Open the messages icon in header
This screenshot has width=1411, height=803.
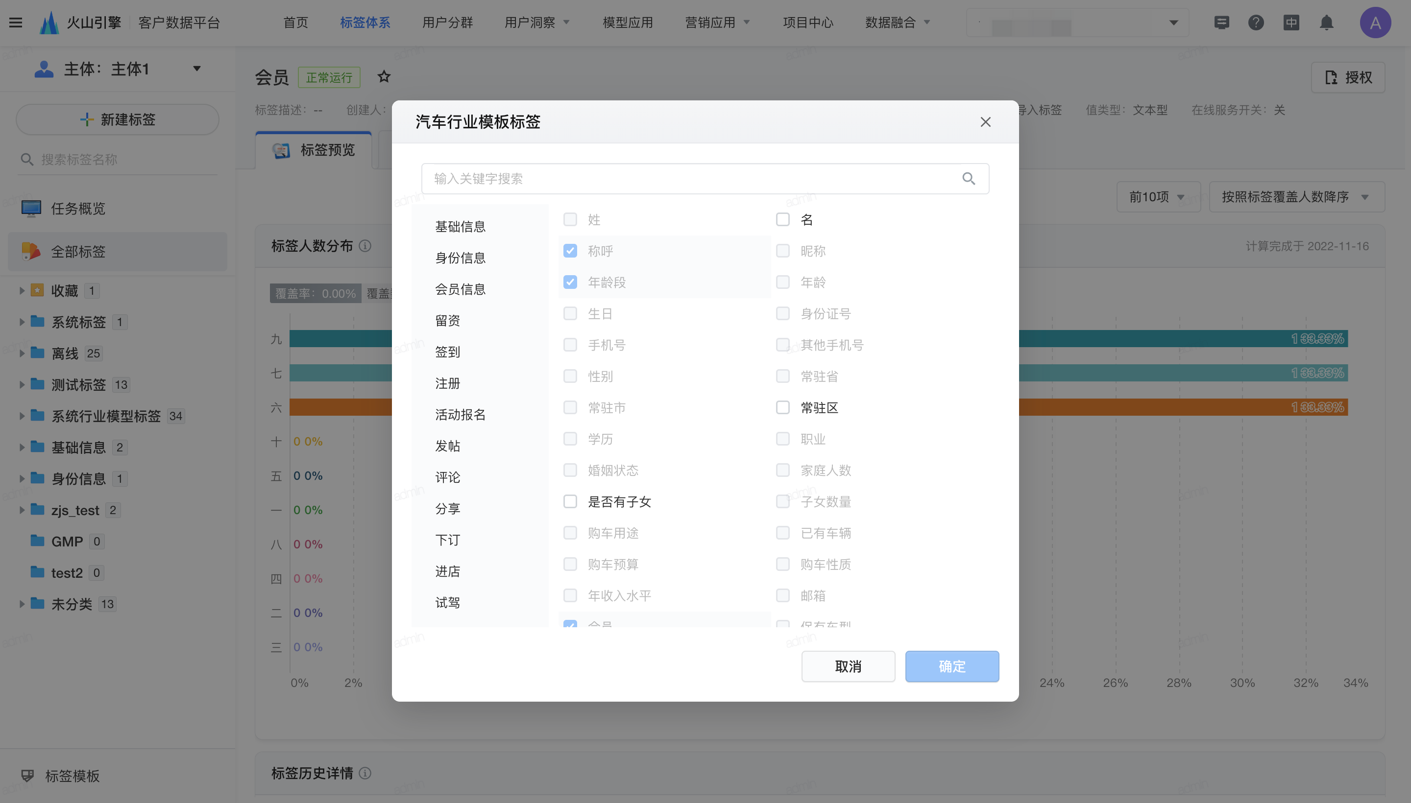(1222, 23)
